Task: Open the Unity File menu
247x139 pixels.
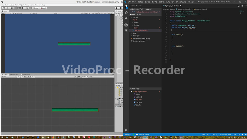Action: click(3, 5)
